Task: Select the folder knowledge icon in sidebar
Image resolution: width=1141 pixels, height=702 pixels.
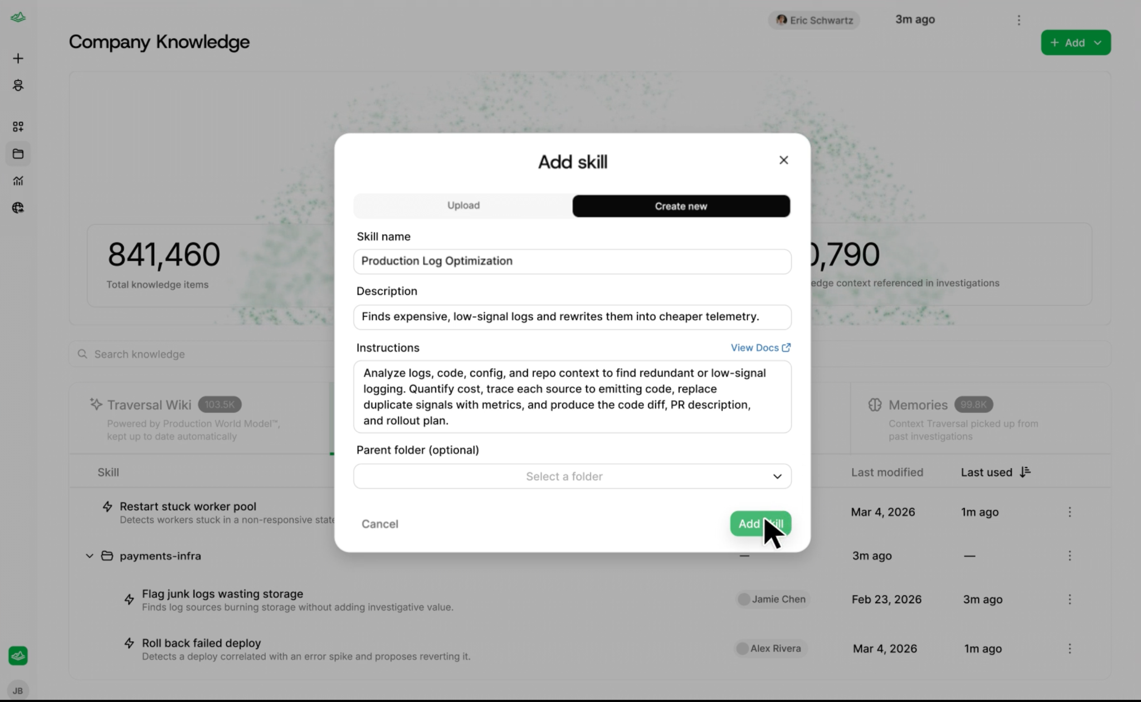Action: pos(18,154)
